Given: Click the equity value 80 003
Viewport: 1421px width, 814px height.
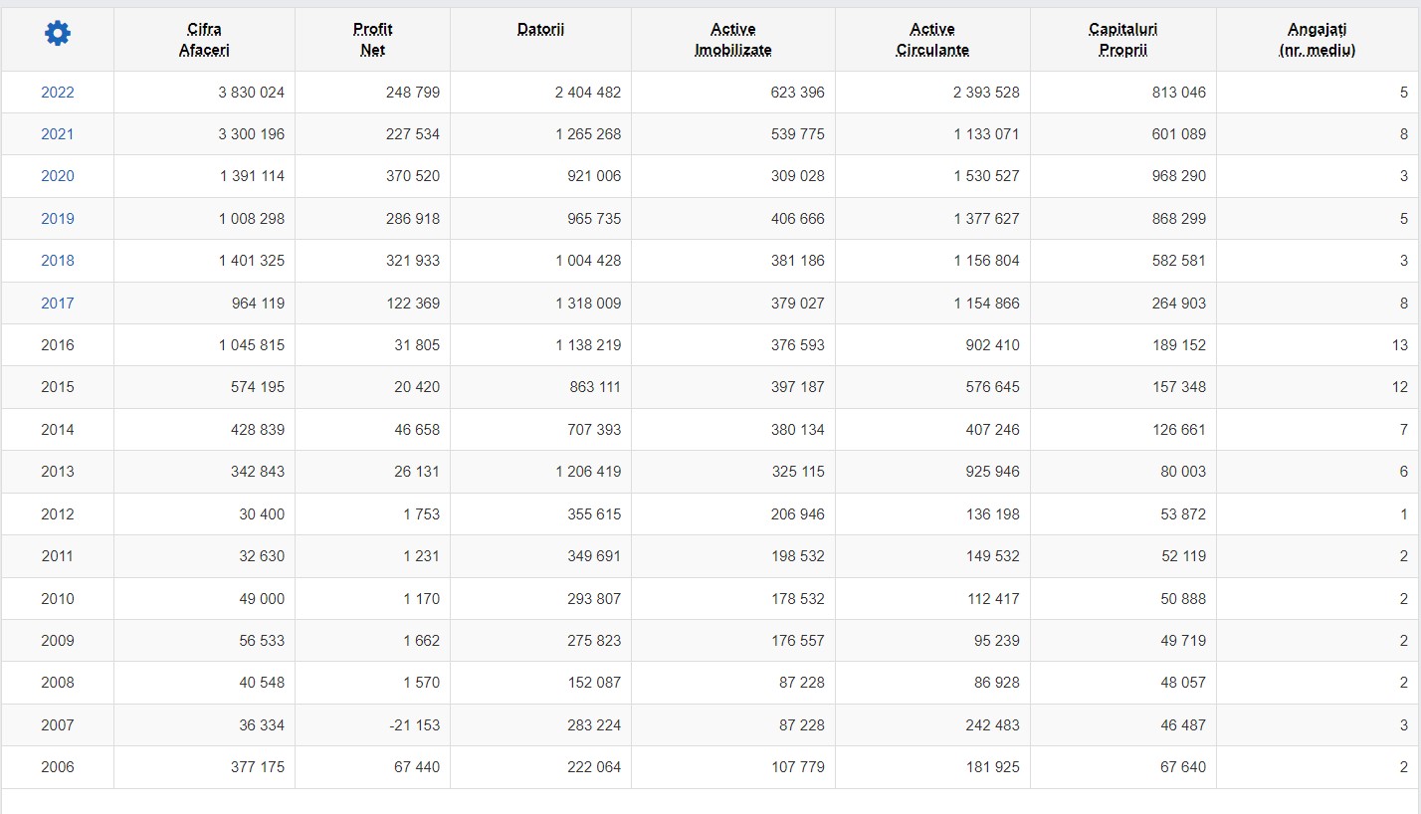Looking at the screenshot, I should (1183, 472).
